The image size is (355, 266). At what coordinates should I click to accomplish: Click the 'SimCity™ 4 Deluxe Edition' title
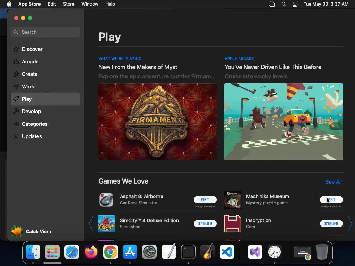click(x=149, y=220)
